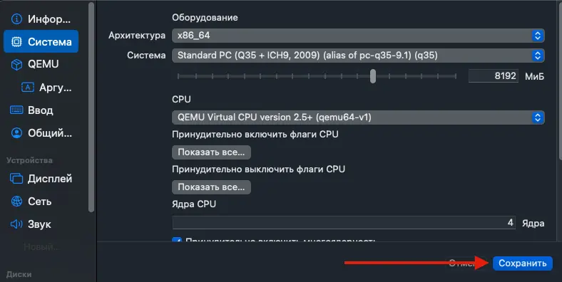Image resolution: width=562 pixels, height=282 pixels.
Task: Click Показать все under force-disable CPU flags
Action: [212, 187]
